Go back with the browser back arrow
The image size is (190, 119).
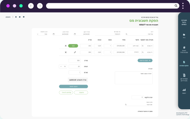click(31, 6)
